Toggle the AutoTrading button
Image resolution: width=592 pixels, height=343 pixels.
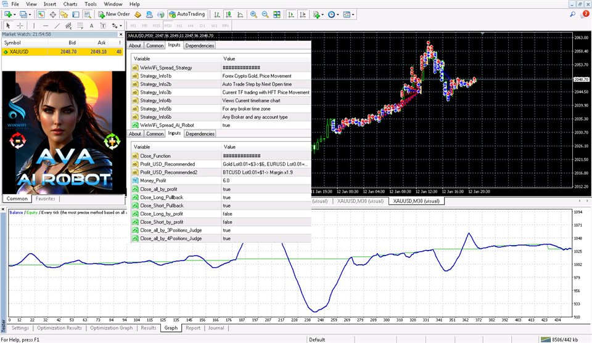pyautogui.click(x=187, y=14)
